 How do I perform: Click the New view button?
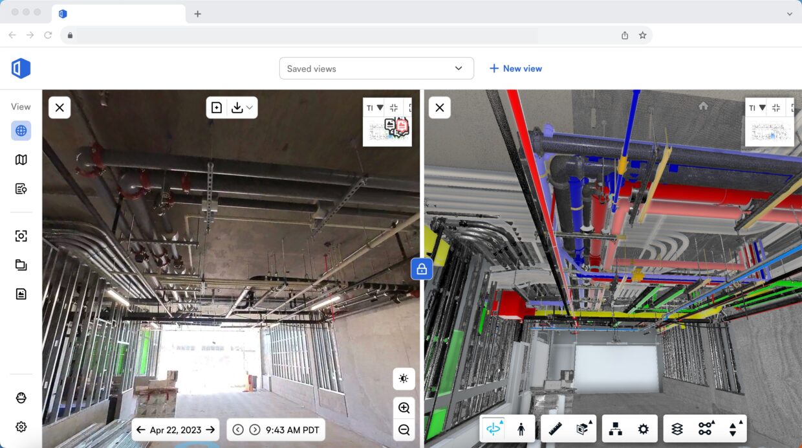[x=515, y=68]
